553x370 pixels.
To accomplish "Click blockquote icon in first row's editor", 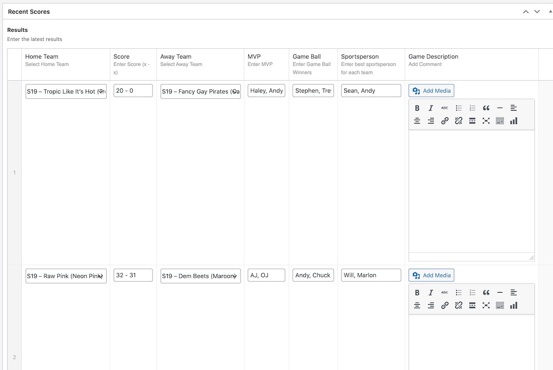I will click(x=486, y=108).
